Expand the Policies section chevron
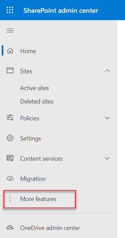The height and width of the screenshot is (238, 125). 107,118
